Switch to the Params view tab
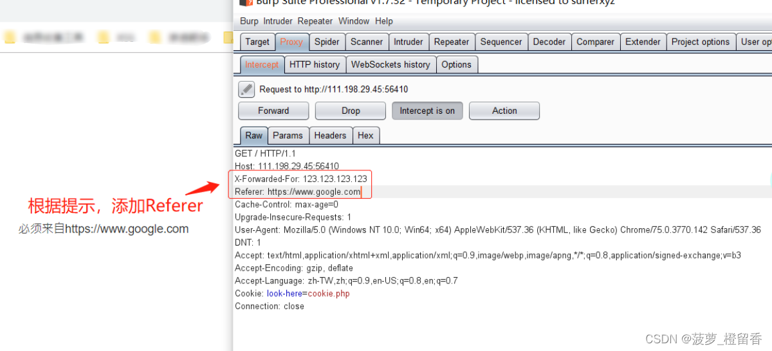 coord(288,135)
